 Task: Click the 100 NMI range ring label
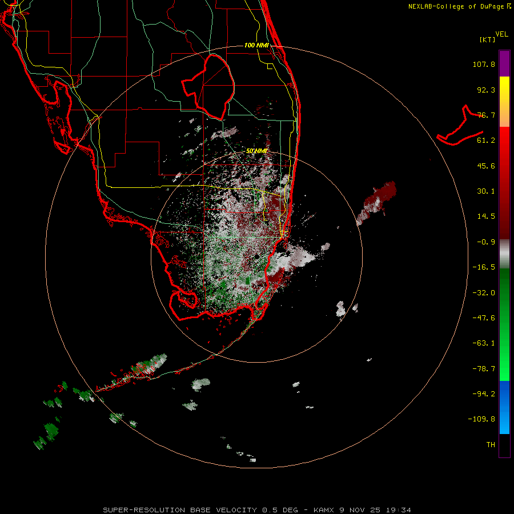click(x=256, y=45)
